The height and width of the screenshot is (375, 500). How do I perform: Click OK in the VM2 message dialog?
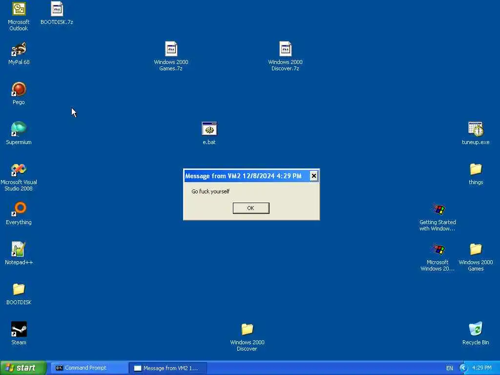pyautogui.click(x=251, y=208)
